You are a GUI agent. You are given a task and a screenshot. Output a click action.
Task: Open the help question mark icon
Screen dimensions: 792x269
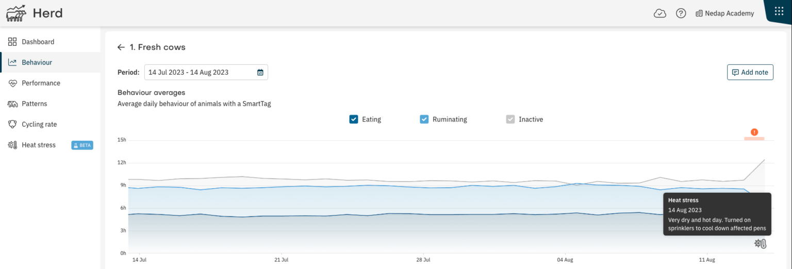[x=681, y=13]
